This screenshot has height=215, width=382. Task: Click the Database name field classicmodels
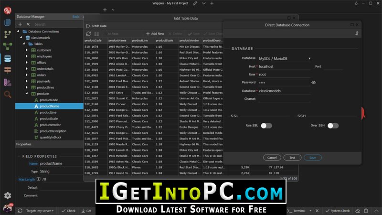point(285,91)
